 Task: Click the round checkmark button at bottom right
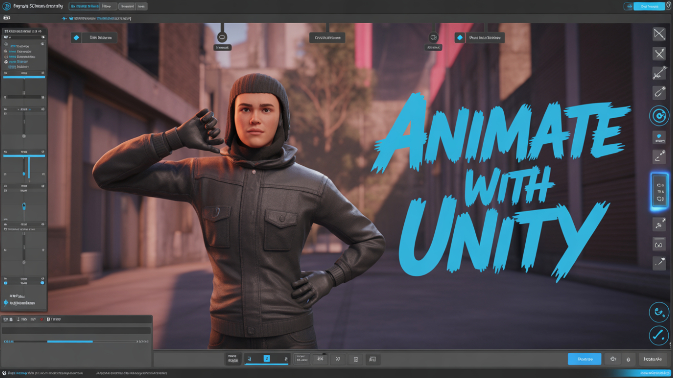click(658, 335)
